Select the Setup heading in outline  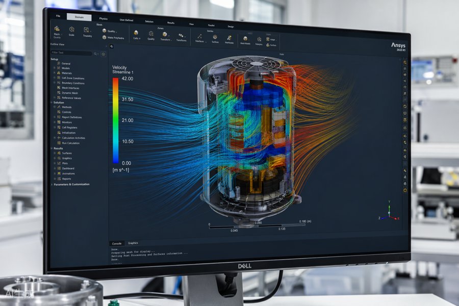pyautogui.click(x=55, y=59)
